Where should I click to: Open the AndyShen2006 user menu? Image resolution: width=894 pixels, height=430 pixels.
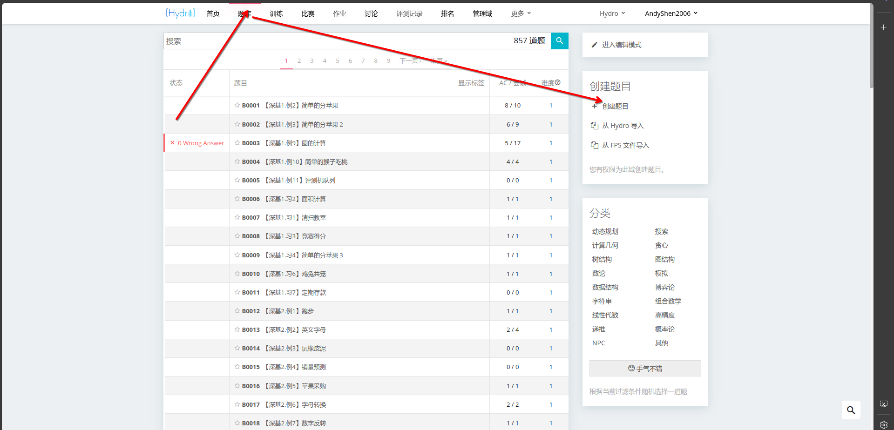[671, 13]
